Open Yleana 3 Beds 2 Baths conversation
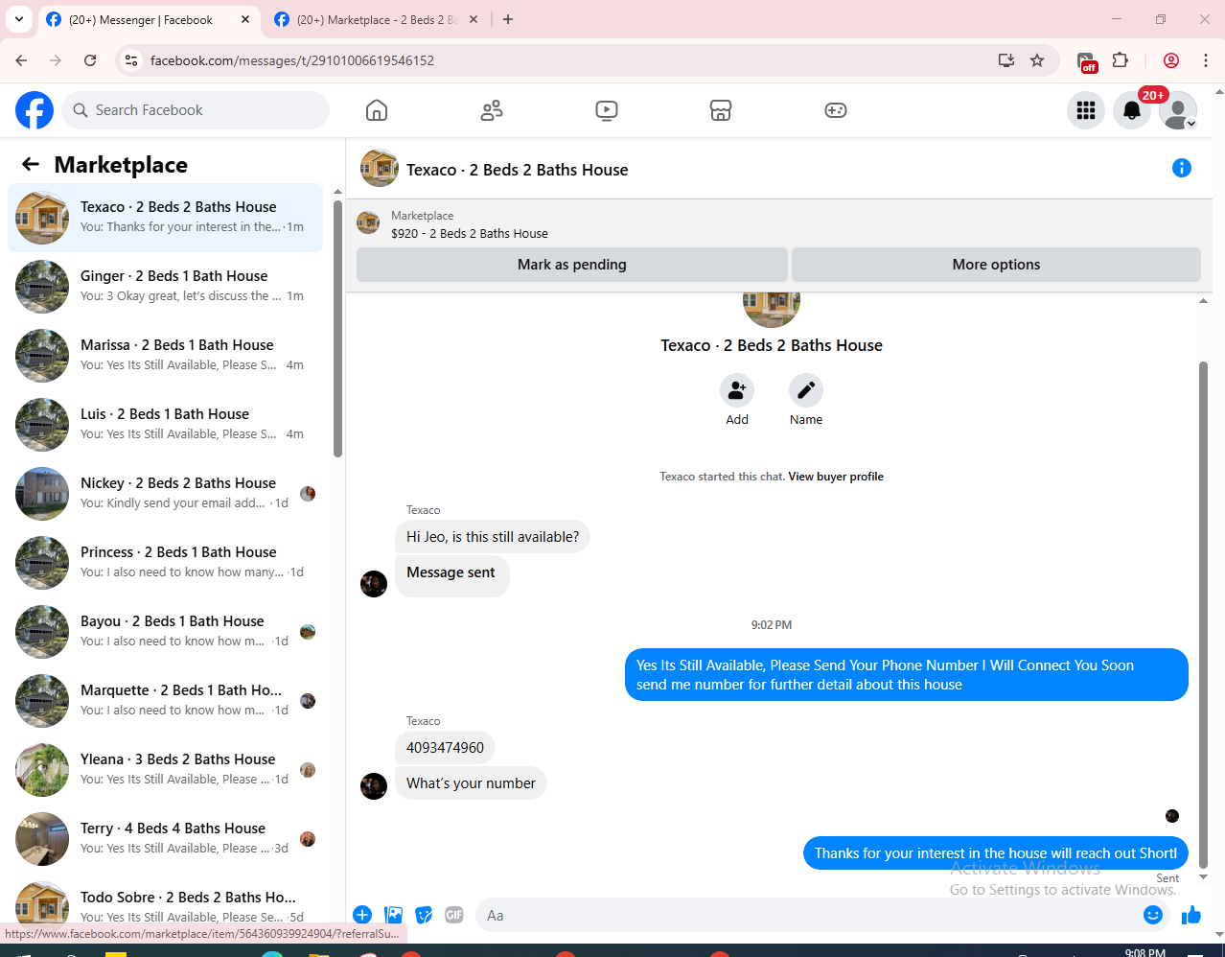 click(x=165, y=770)
